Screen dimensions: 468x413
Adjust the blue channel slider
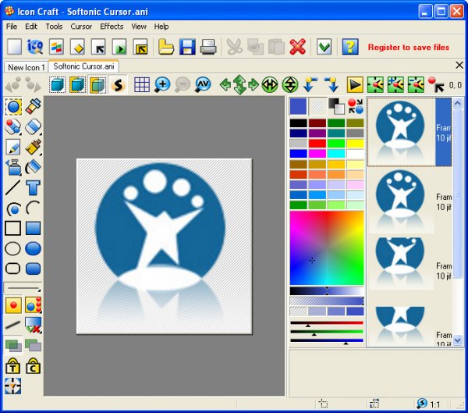(x=327, y=340)
